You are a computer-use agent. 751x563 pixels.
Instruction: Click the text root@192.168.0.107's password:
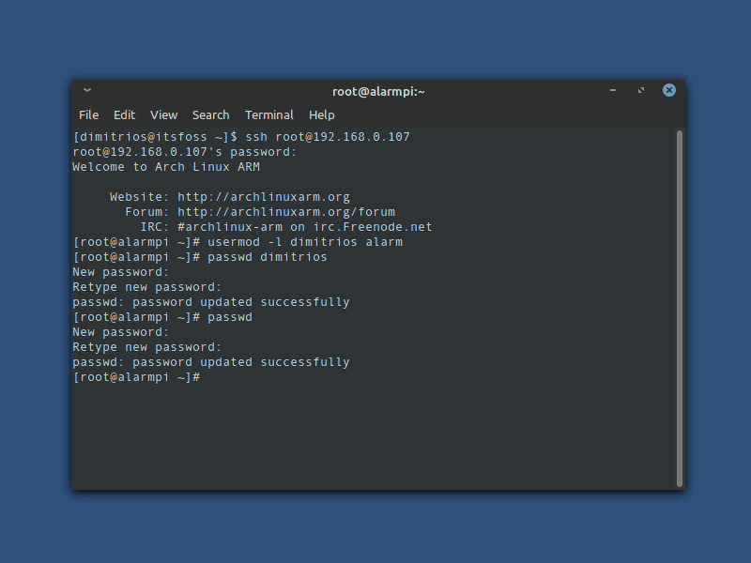pos(185,152)
